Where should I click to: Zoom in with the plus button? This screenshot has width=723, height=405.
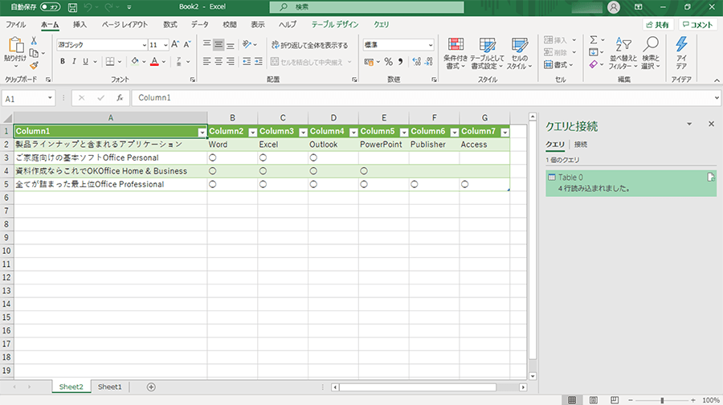click(x=693, y=400)
